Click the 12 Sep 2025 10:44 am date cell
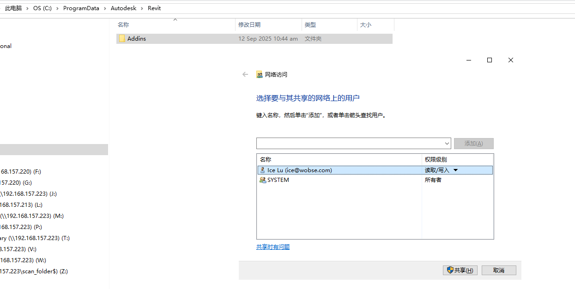Image resolution: width=575 pixels, height=289 pixels. pos(268,39)
